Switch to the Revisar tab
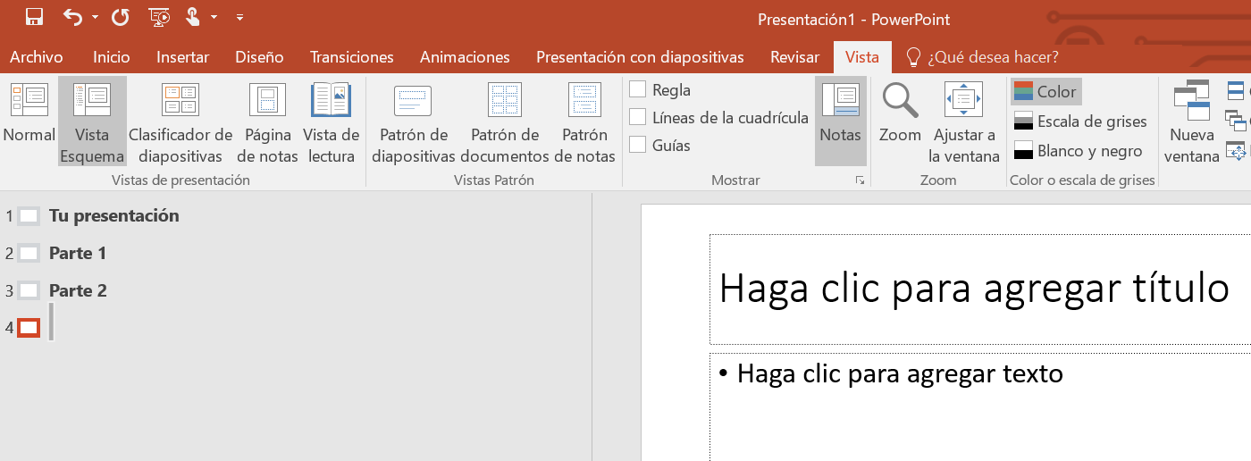 coord(794,57)
